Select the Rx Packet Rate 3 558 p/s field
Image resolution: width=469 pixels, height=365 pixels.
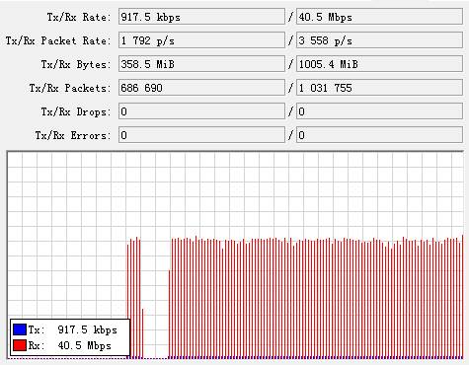coord(379,40)
